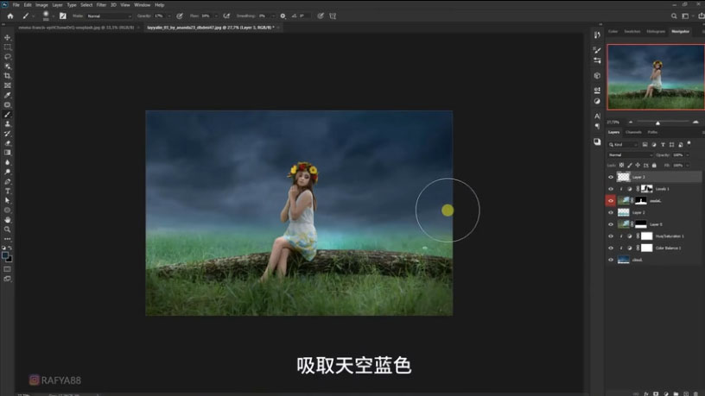Open the layer blend mode dropdown
Screen dimensions: 705x396
[x=630, y=155]
